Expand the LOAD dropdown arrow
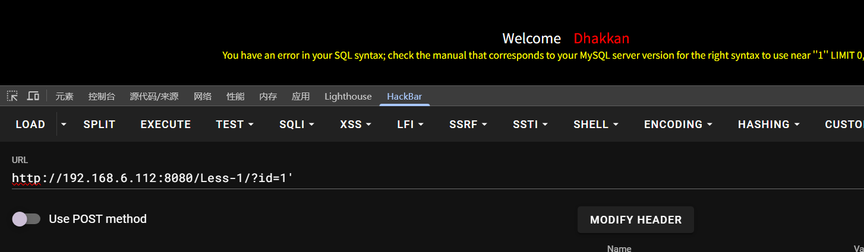864x252 pixels. point(64,125)
